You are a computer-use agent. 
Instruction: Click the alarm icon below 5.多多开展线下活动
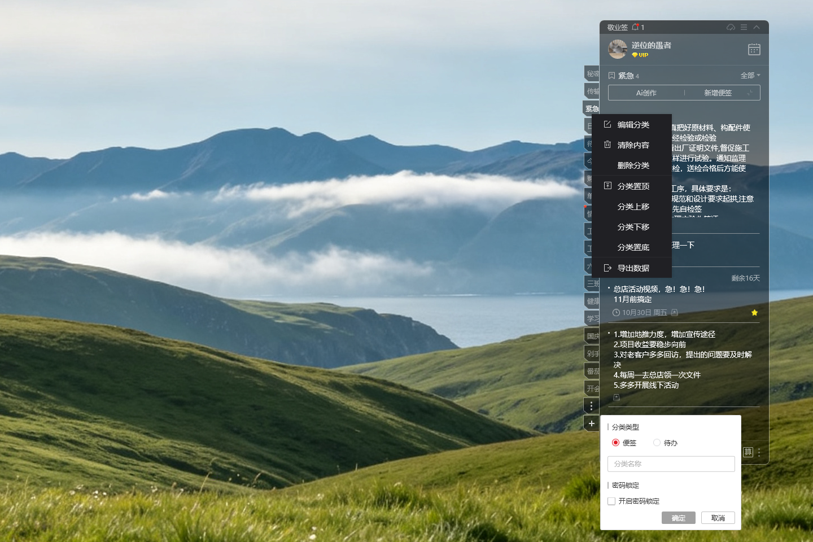click(617, 397)
